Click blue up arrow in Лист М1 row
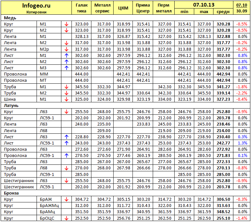251x222 pixels. [67, 56]
